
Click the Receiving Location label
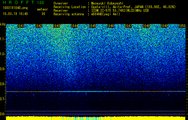(x=70, y=7)
